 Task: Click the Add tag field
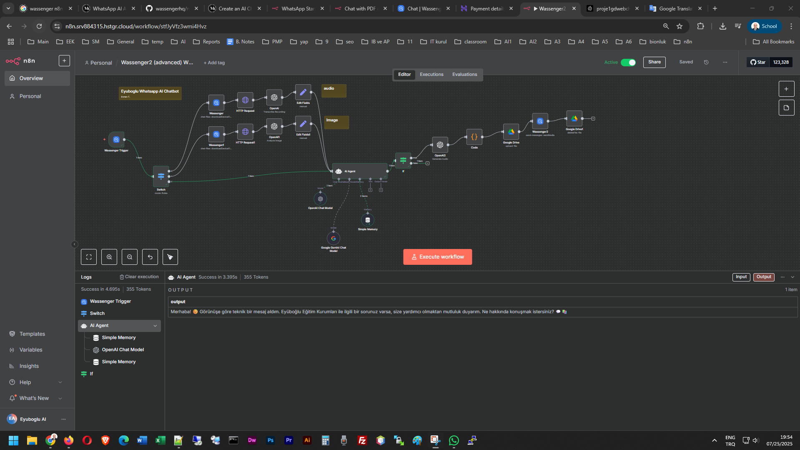coord(214,63)
